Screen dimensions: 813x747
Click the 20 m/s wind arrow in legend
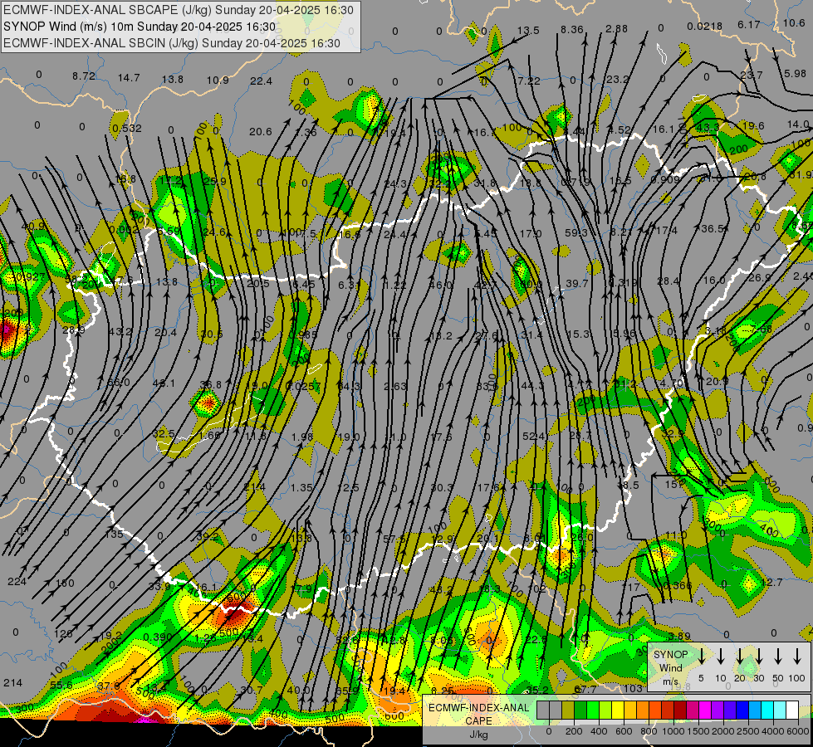click(739, 657)
